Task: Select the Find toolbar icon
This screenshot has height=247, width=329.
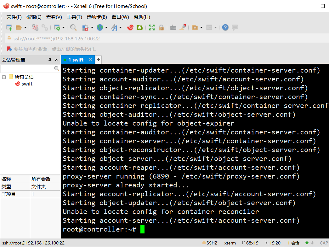Action: (x=73, y=28)
